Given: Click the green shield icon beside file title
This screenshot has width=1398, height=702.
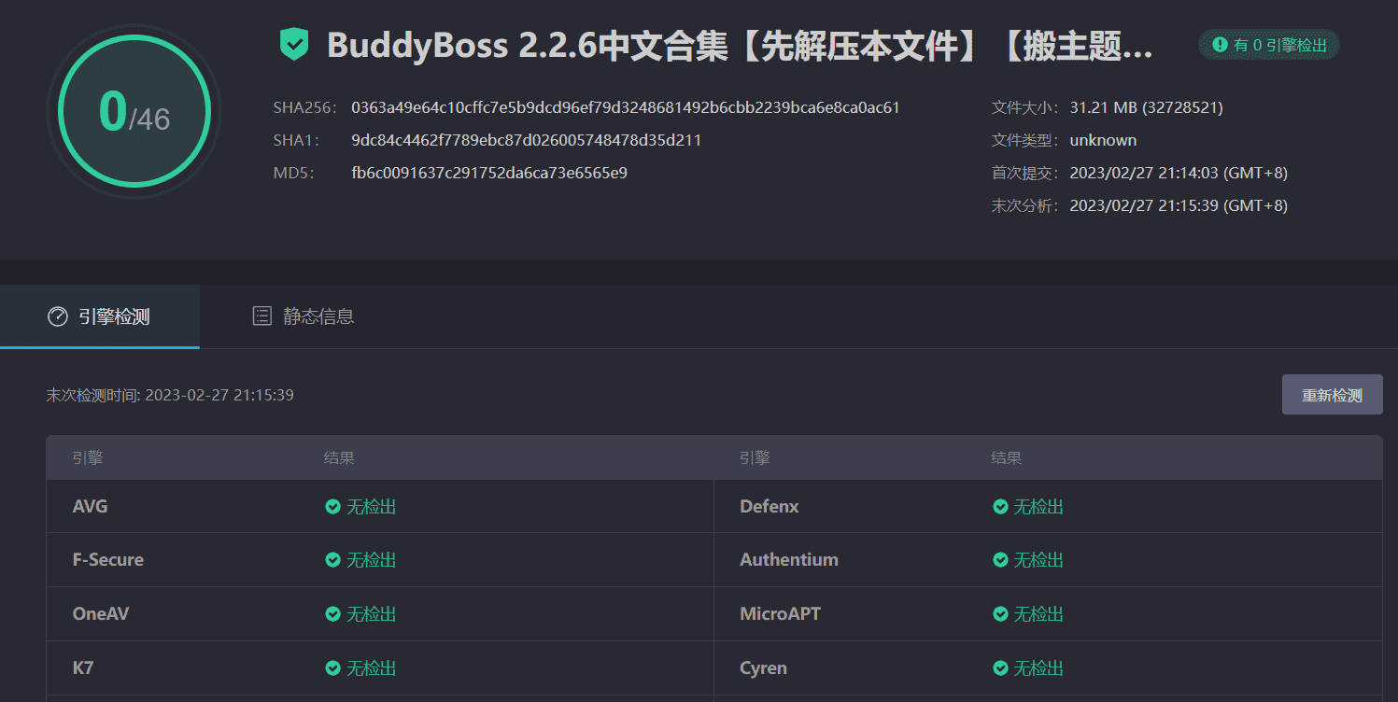Looking at the screenshot, I should 294,45.
